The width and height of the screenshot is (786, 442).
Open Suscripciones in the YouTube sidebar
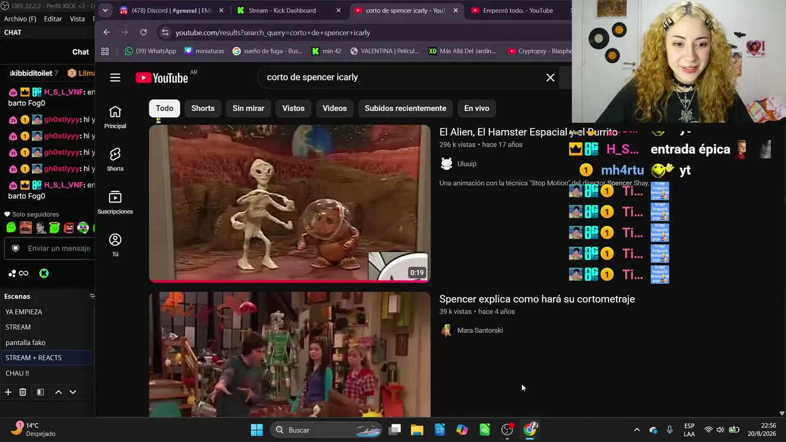pyautogui.click(x=115, y=203)
